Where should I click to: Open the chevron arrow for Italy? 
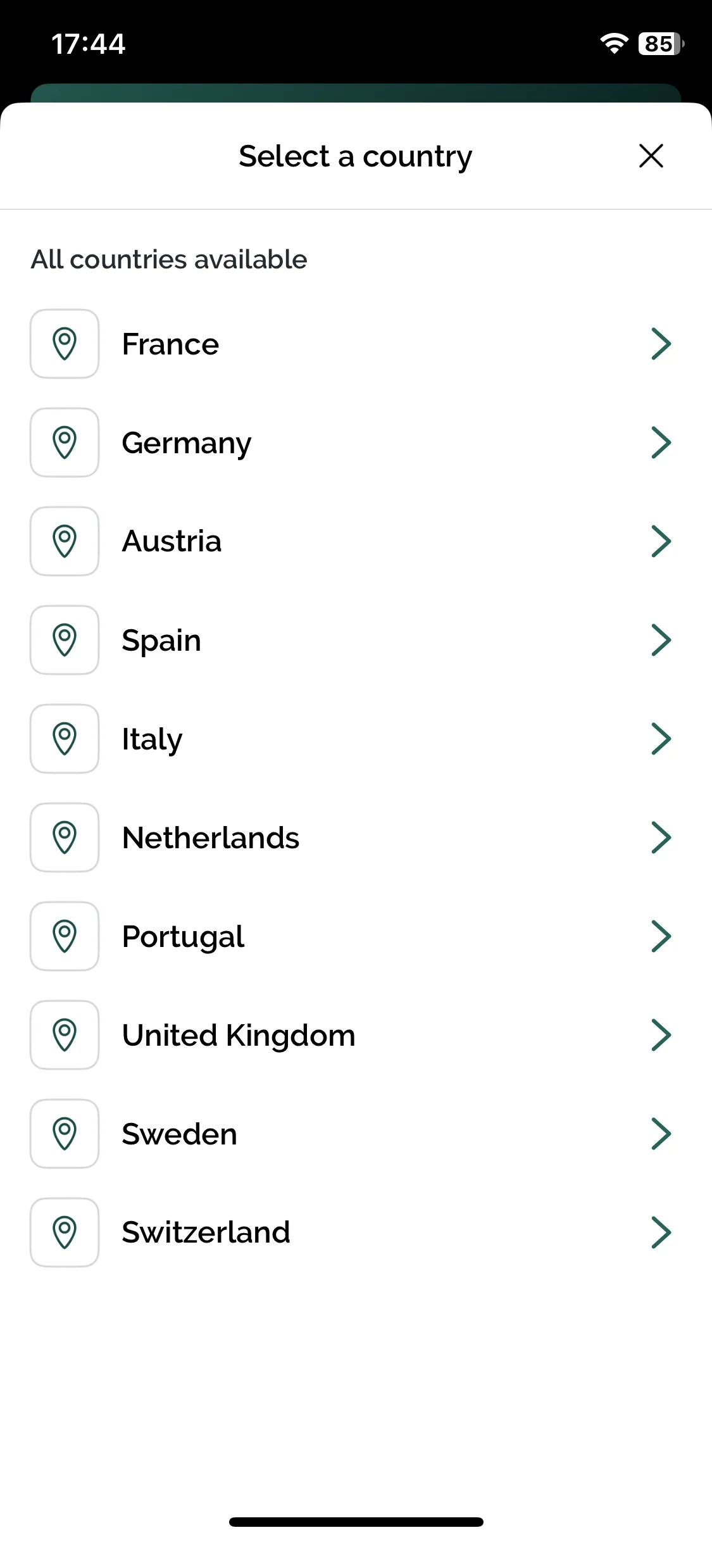click(661, 739)
